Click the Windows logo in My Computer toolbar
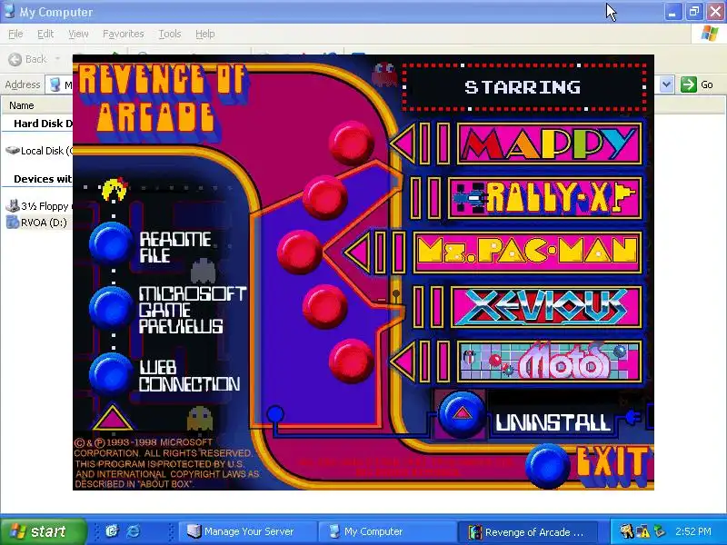 [x=710, y=34]
